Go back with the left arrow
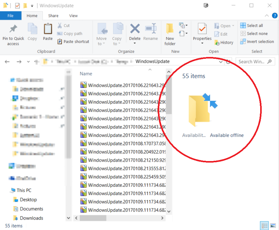Viewport: 279px width, 230px height. (7, 62)
